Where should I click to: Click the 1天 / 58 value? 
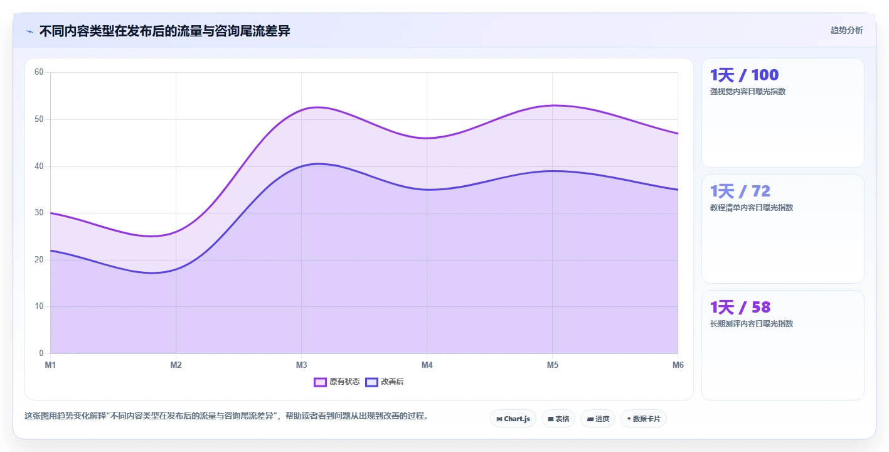[x=740, y=308]
